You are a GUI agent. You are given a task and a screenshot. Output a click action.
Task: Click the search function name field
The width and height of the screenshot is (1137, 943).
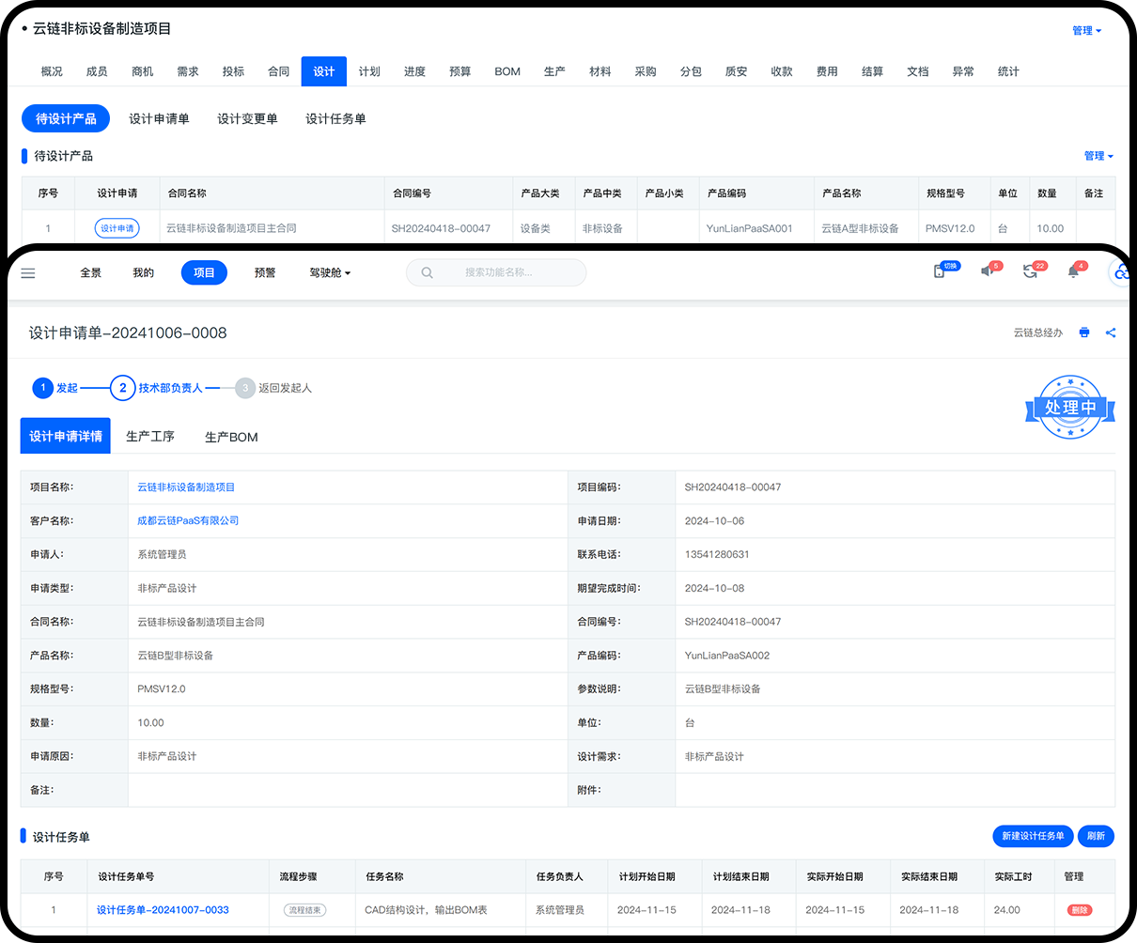(x=498, y=273)
